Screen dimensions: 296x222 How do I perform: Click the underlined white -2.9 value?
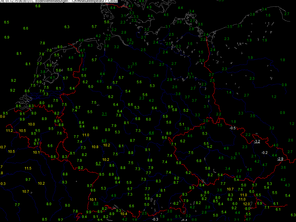click(x=280, y=159)
